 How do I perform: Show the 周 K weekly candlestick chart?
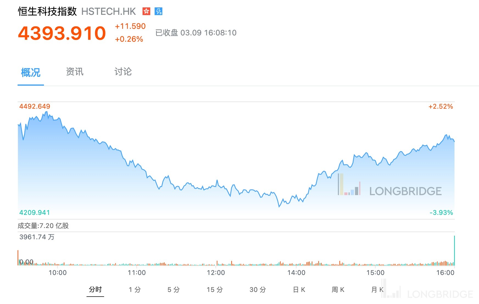pyautogui.click(x=338, y=290)
